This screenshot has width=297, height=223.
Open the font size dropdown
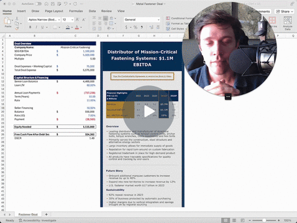(x=72, y=20)
